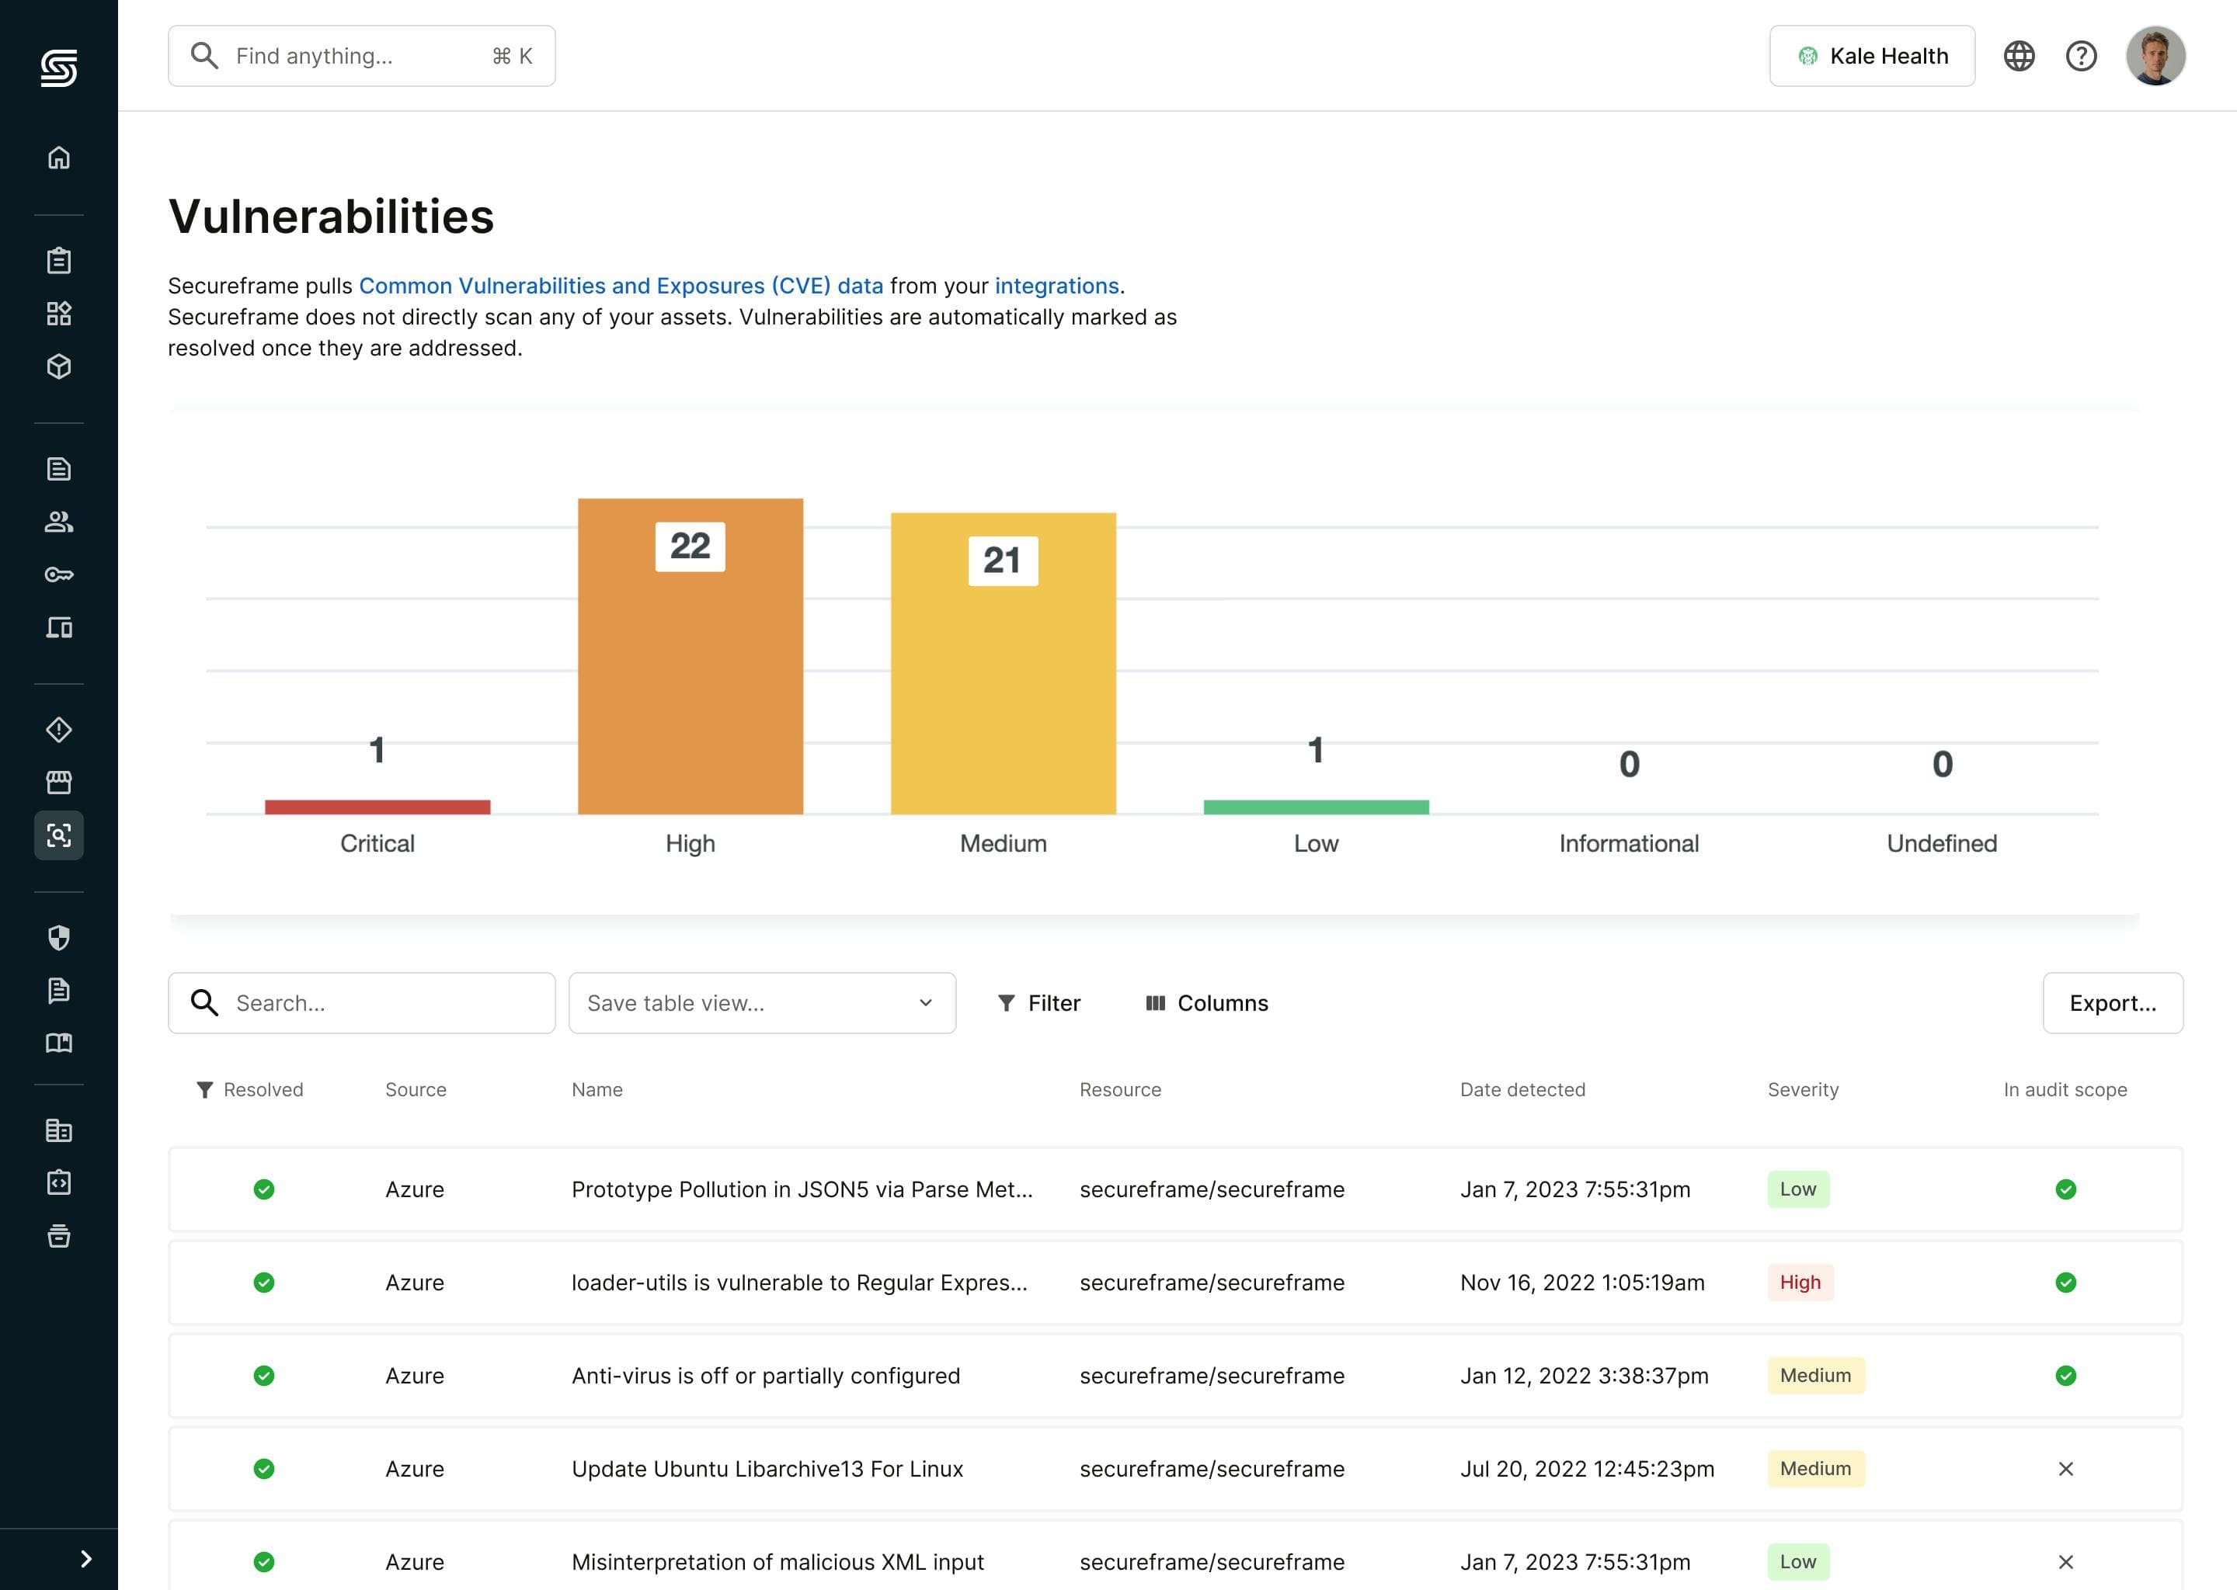Follow the integrations link

(1056, 286)
